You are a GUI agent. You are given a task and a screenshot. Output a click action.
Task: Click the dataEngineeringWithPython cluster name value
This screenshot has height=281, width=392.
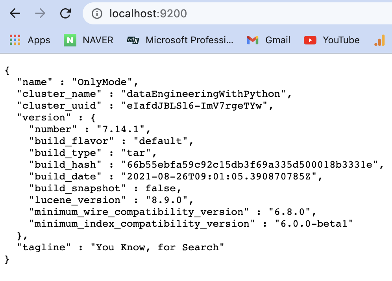pos(203,94)
